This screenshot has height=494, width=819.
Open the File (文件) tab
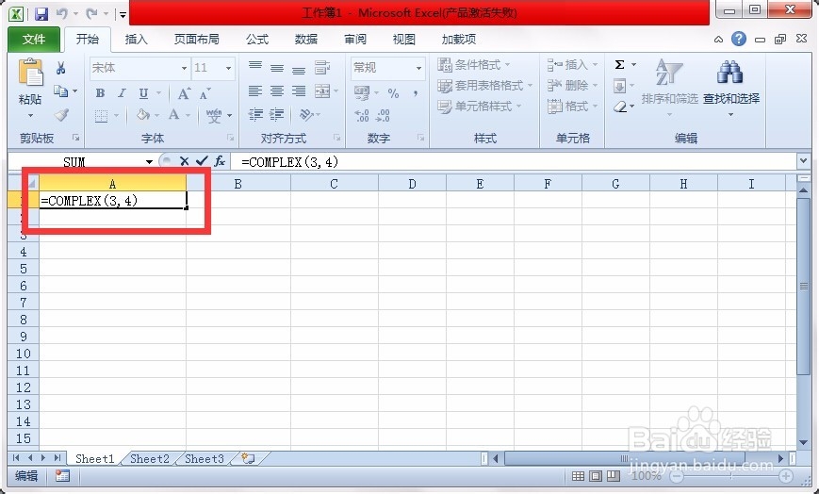pyautogui.click(x=34, y=40)
